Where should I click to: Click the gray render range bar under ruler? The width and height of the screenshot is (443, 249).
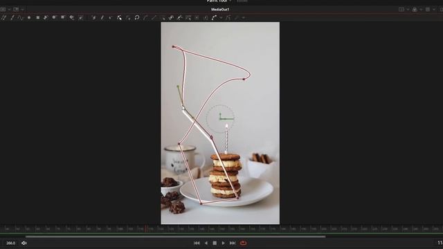click(x=175, y=237)
